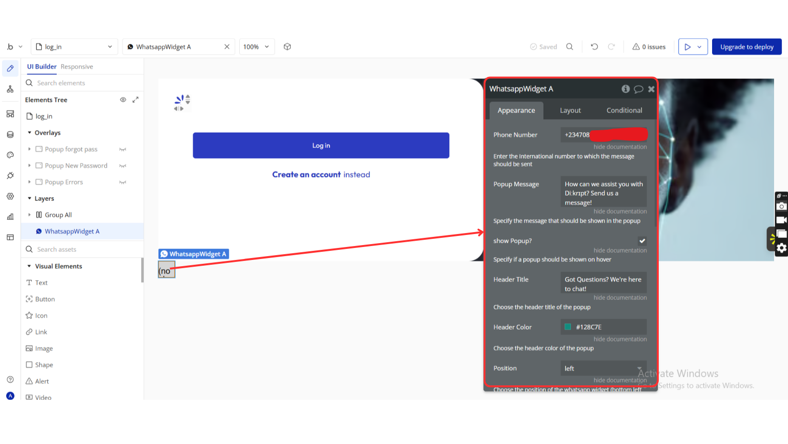Collapse the Overlays section

[29, 133]
